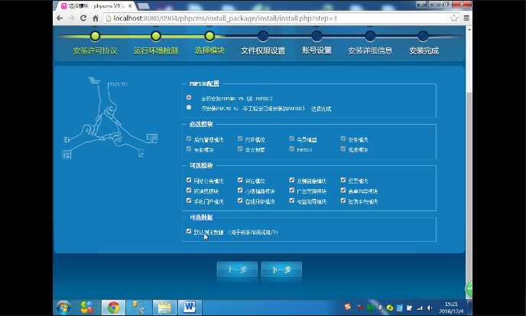This screenshot has height=316, width=526.
Task: Switch to Chrome in the taskbar
Action: click(x=113, y=308)
